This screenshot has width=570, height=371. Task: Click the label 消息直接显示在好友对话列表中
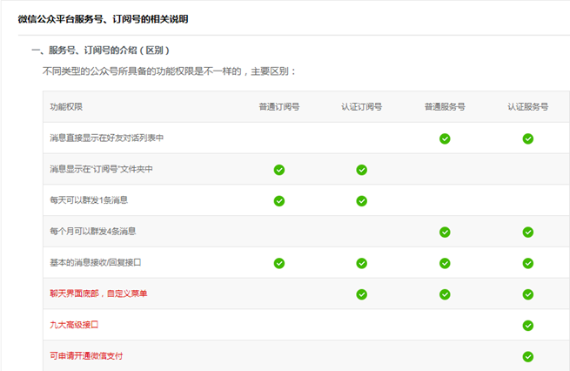pos(106,138)
